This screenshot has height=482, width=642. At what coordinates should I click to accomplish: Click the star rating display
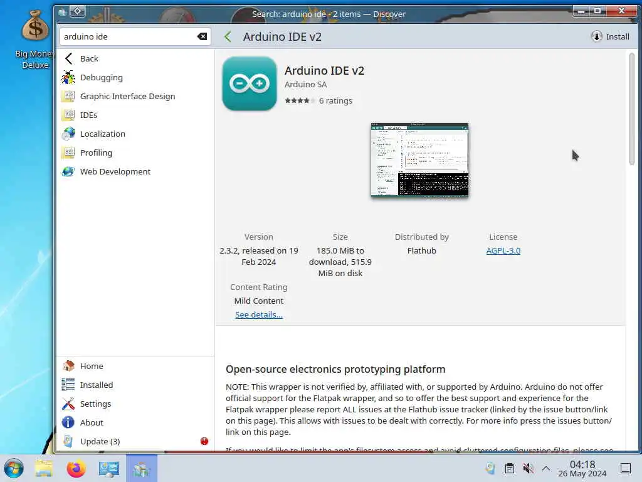[x=300, y=100]
